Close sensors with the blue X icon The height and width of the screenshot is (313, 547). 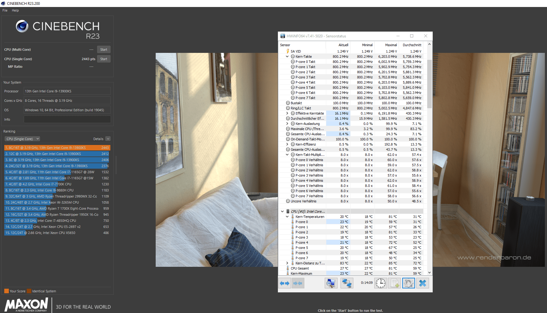click(x=422, y=283)
